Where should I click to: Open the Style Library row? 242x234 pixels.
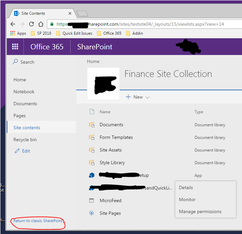[112, 163]
